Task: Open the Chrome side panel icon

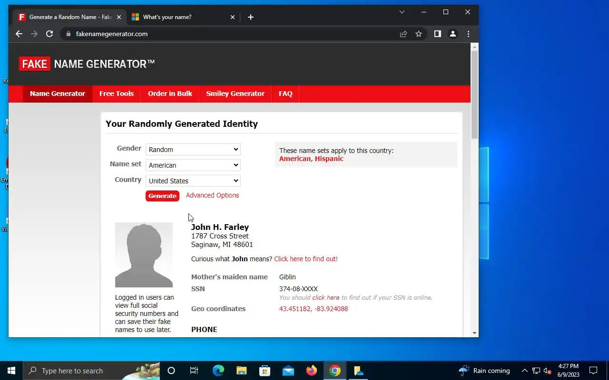Action: tap(438, 34)
